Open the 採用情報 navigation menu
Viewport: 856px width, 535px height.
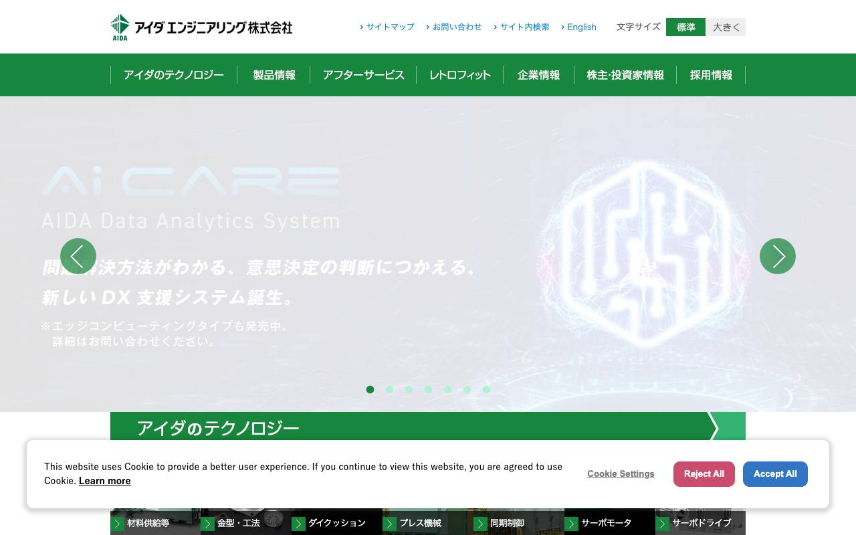coord(711,75)
